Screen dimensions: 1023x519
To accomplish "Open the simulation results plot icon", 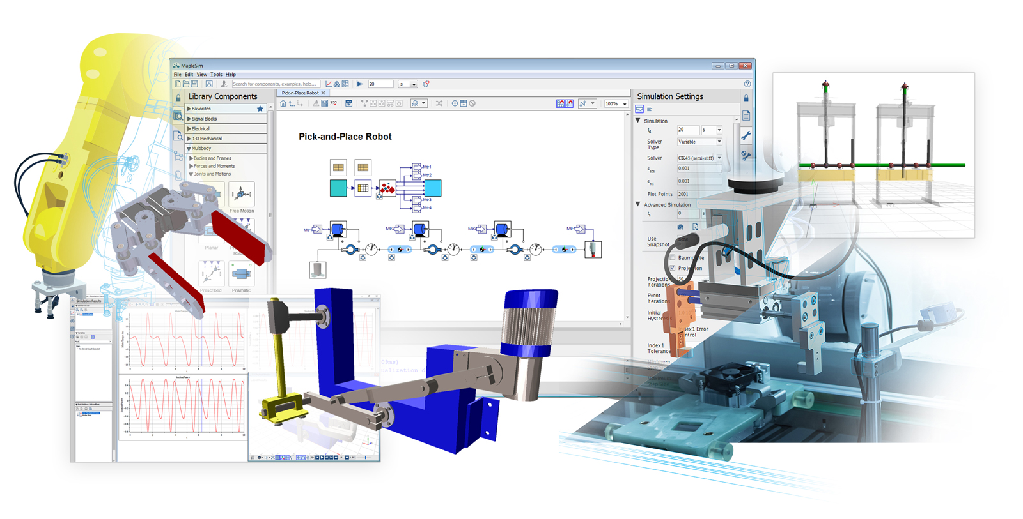I will 329,84.
